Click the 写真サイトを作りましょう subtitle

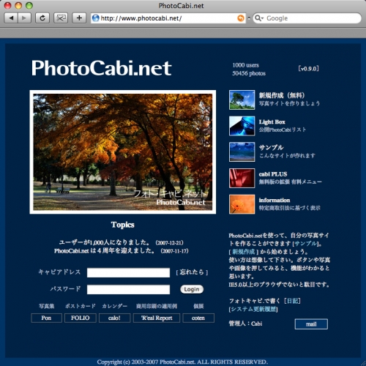pos(289,103)
